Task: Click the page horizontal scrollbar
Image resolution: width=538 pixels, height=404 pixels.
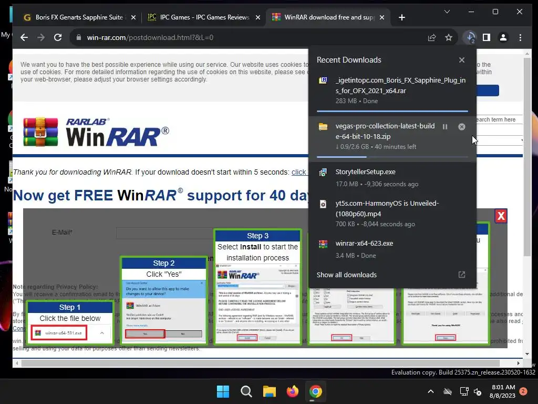Action: coord(260,363)
